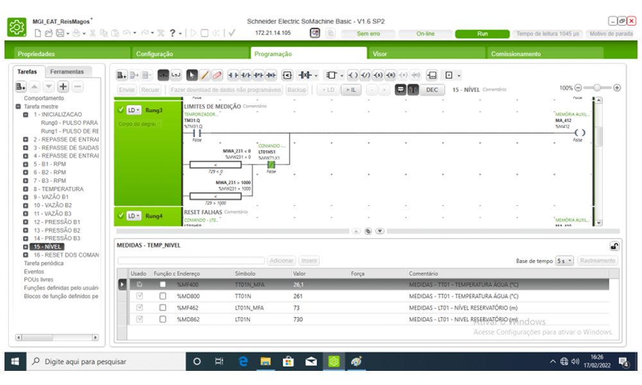The image size is (642, 385).
Task: Click the unlock padlock icon in table
Action: point(614,246)
